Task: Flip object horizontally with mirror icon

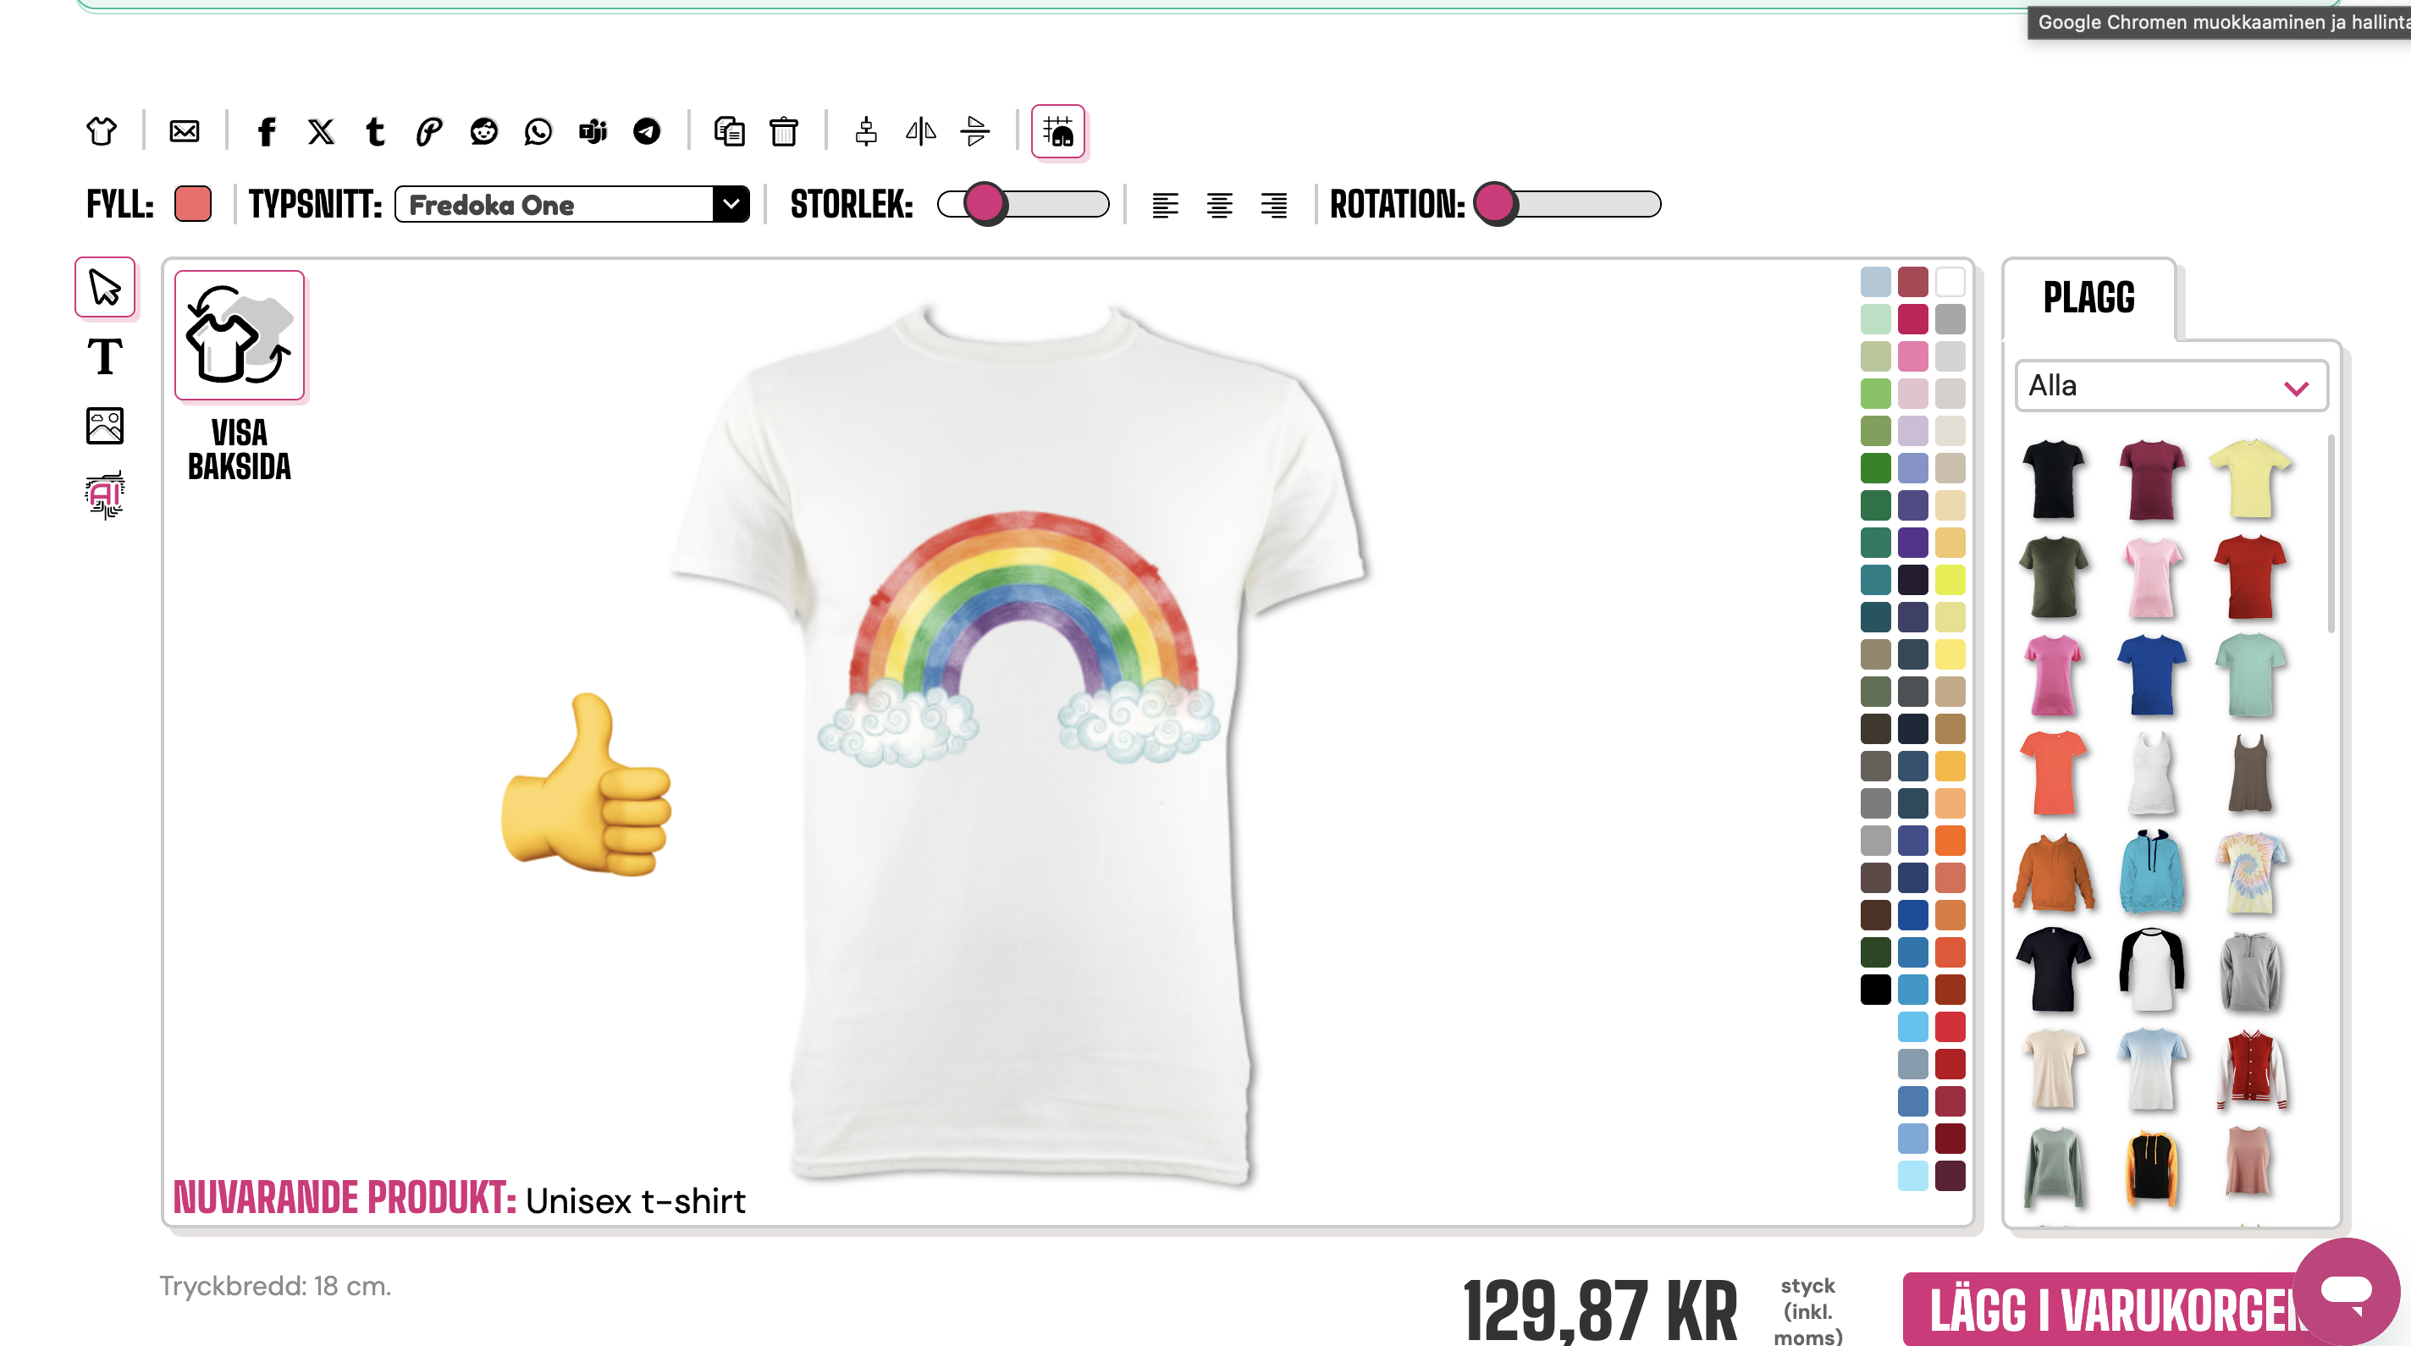Action: point(921,131)
